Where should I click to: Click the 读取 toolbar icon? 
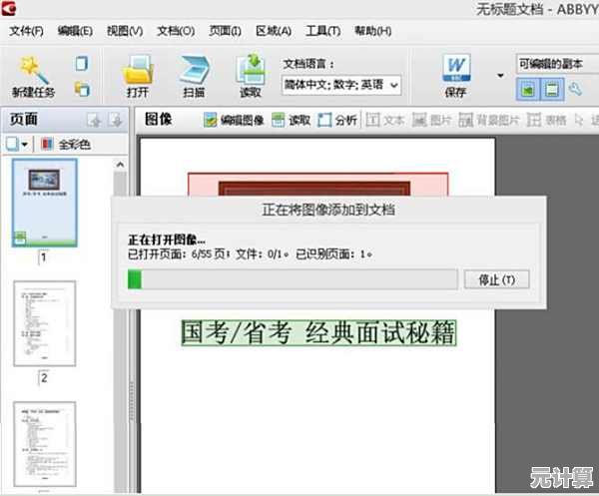[250, 69]
